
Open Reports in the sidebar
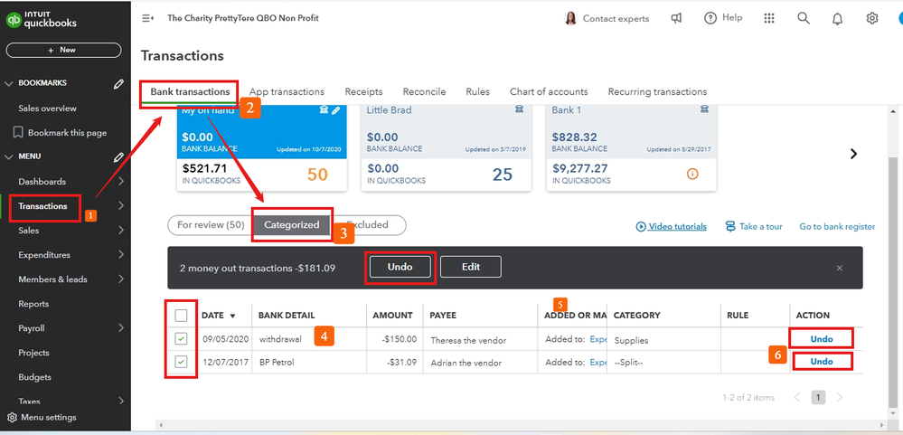(x=33, y=304)
